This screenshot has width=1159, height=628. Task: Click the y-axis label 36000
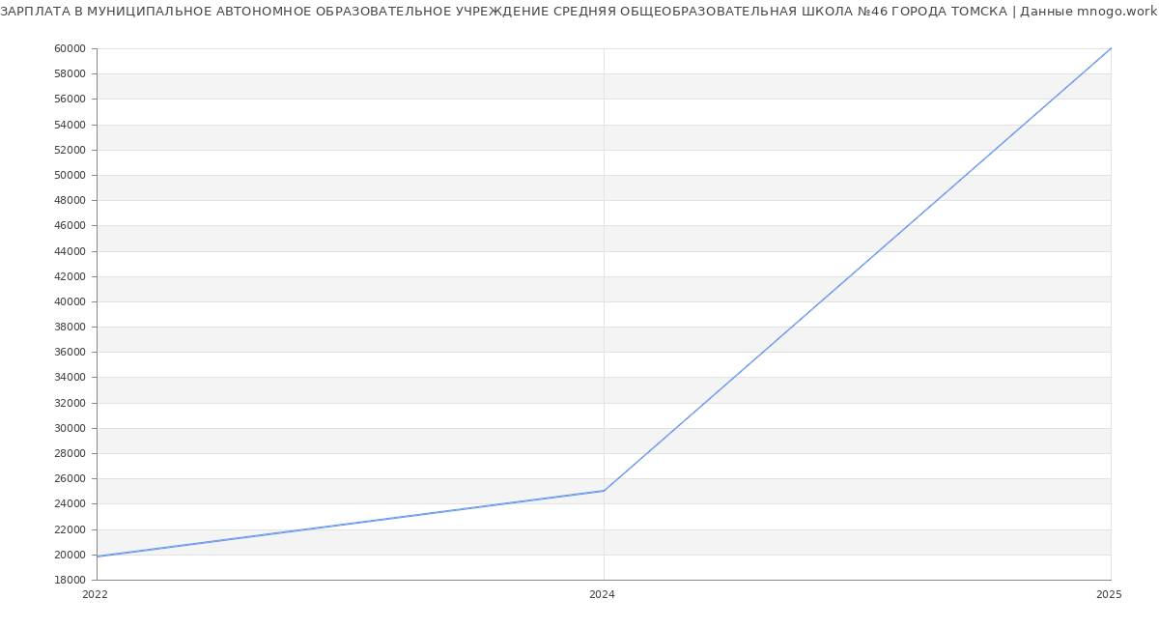pyautogui.click(x=71, y=352)
